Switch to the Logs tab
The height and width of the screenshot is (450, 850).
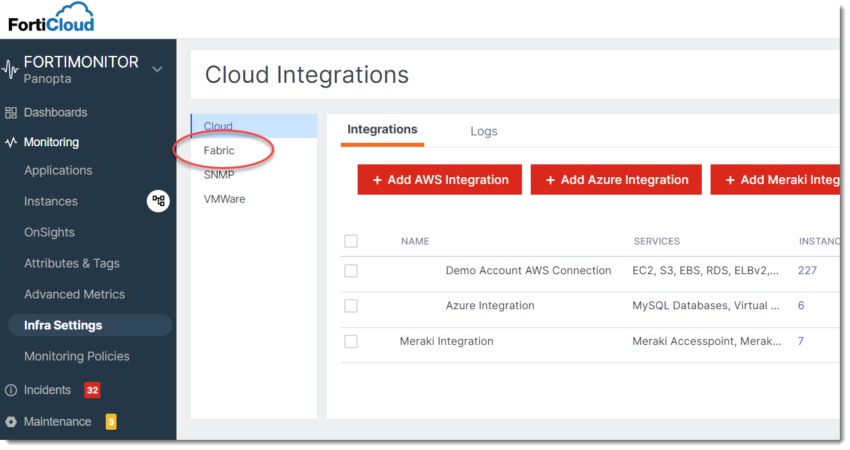click(484, 131)
